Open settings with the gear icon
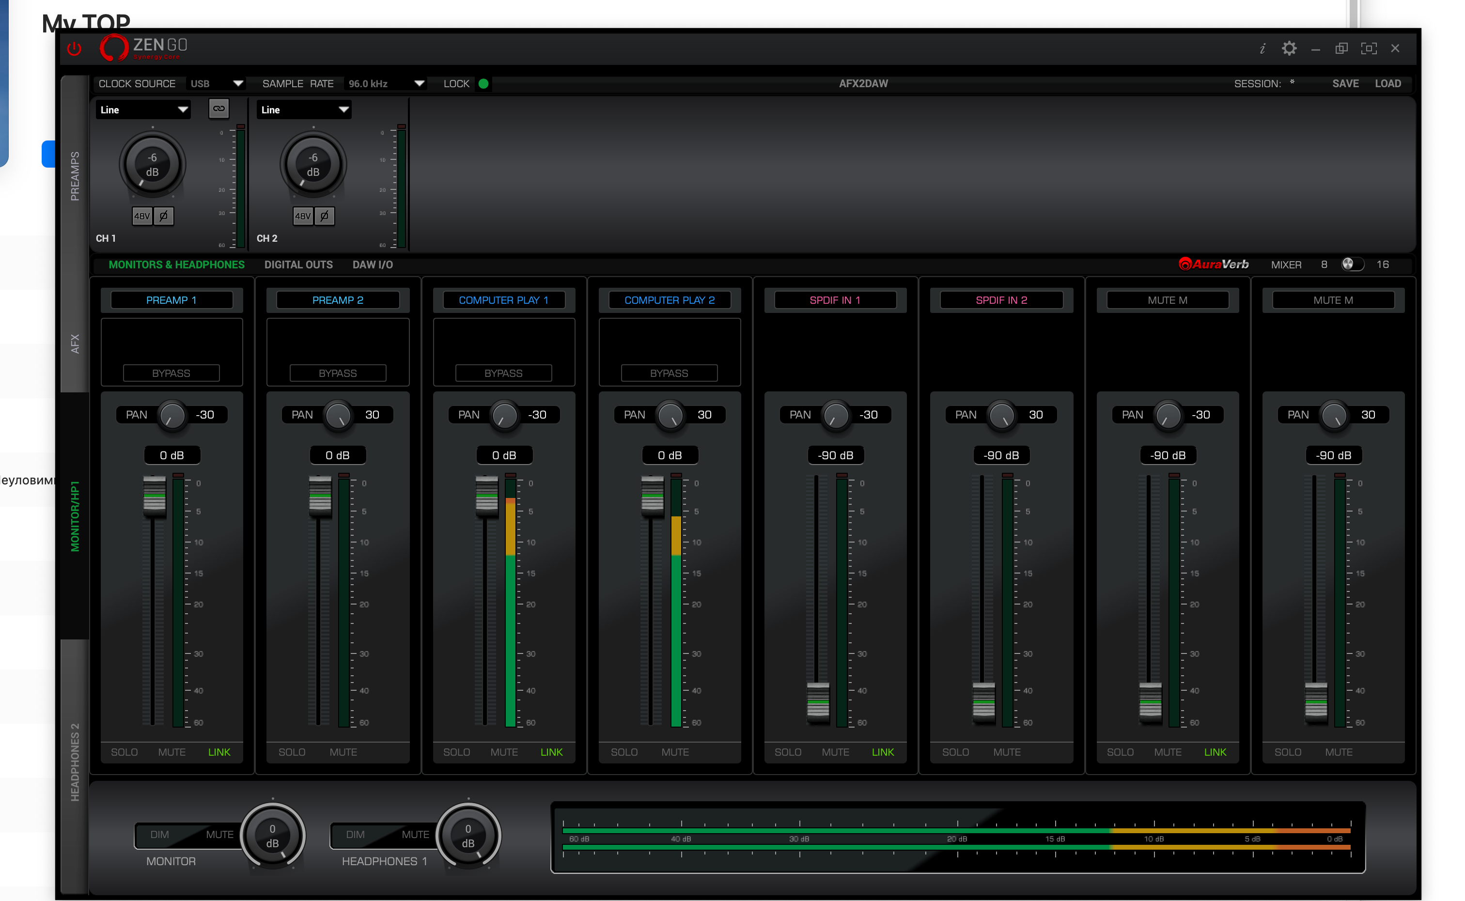 click(1289, 48)
